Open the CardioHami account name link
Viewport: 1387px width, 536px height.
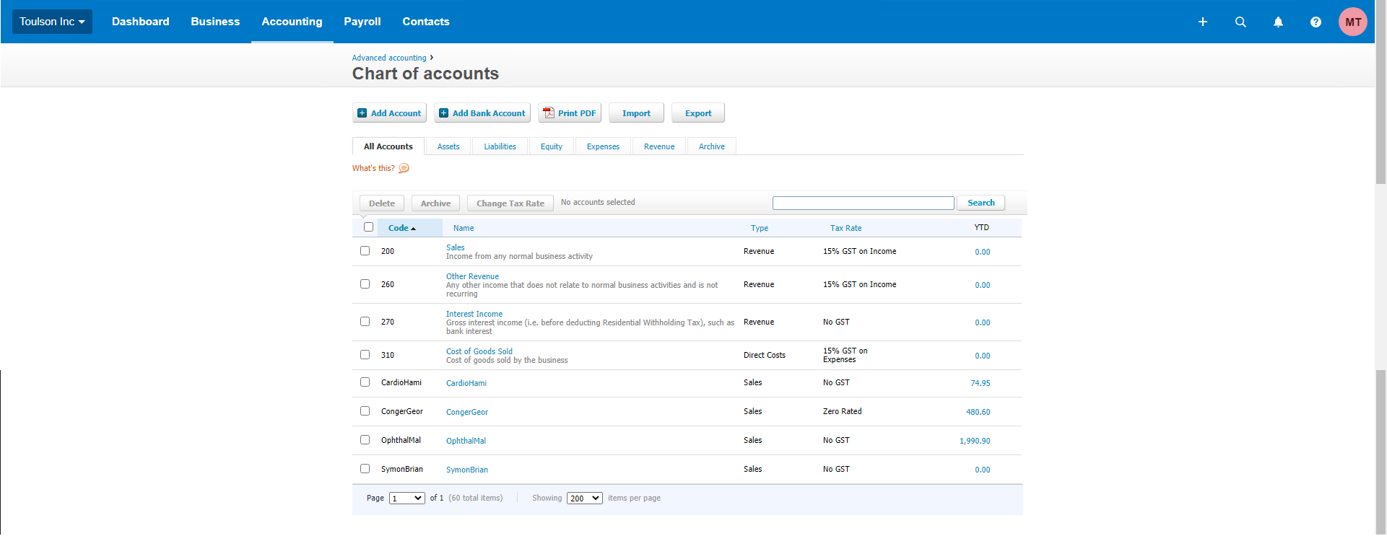466,383
